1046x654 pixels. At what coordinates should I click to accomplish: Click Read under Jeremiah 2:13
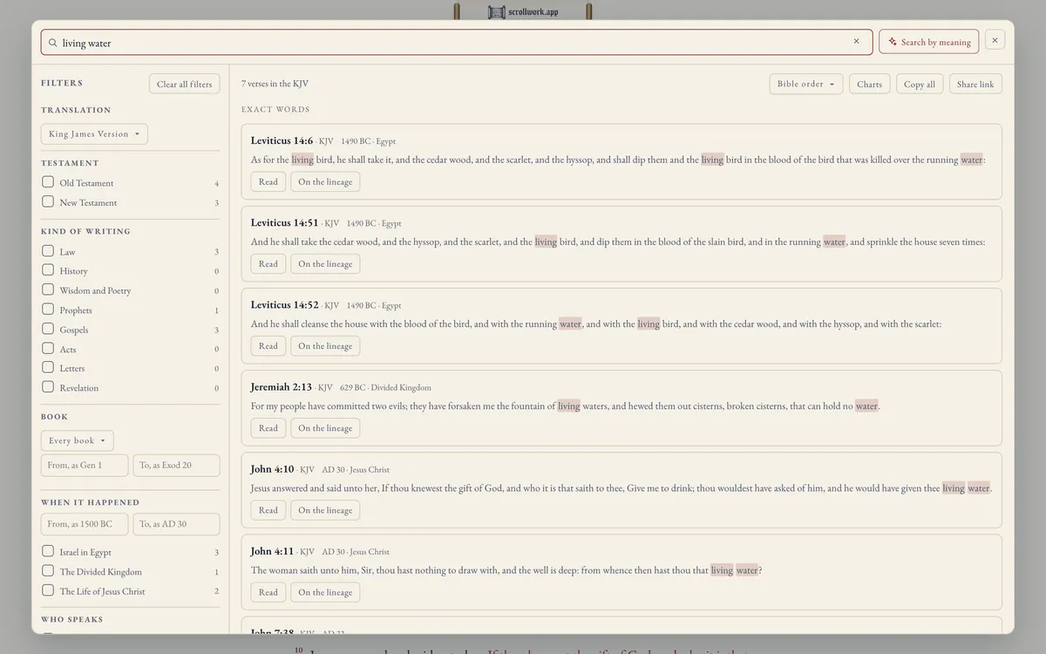click(268, 427)
